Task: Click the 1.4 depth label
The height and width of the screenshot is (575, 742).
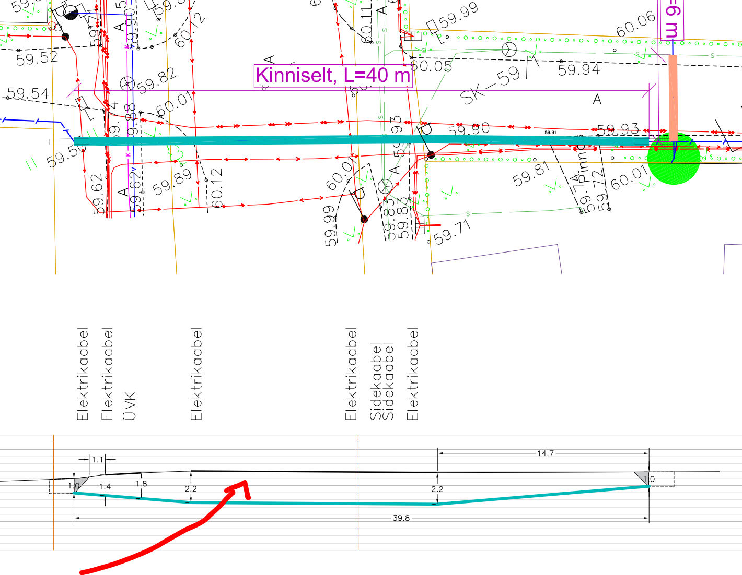Action: coord(105,486)
